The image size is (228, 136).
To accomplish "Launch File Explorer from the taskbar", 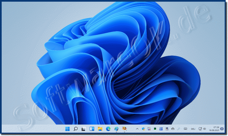I will (100, 129).
